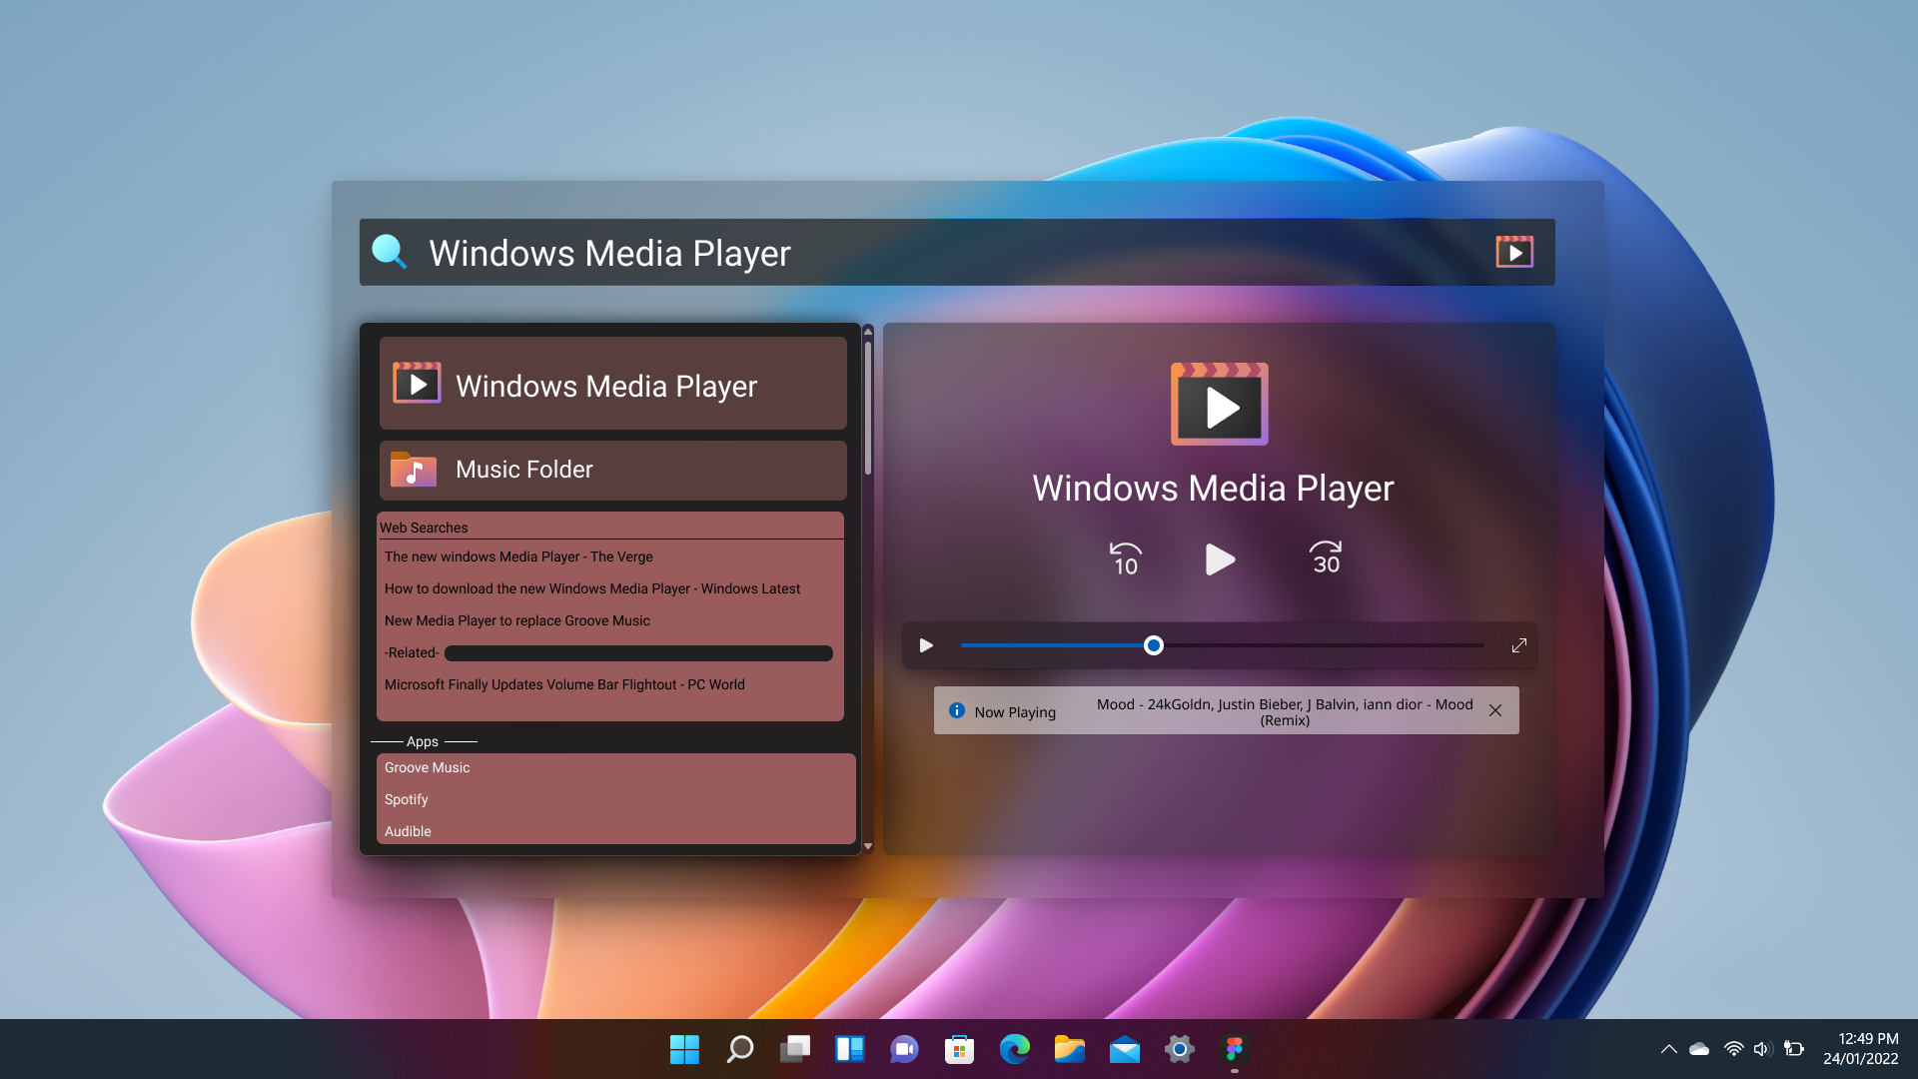Open Settings from taskbar
Viewport: 1918px width, 1079px height.
click(1180, 1049)
